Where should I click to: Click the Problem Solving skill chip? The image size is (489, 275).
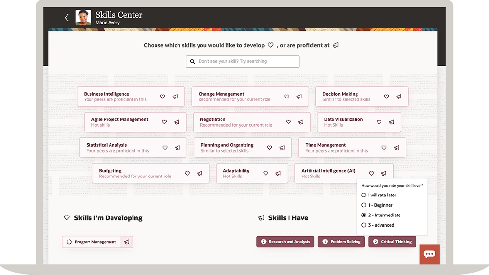point(341,242)
